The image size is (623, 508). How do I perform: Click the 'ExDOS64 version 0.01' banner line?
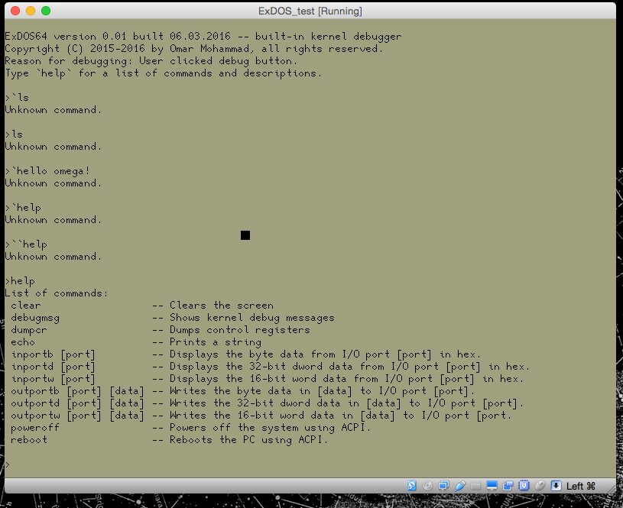(x=203, y=37)
